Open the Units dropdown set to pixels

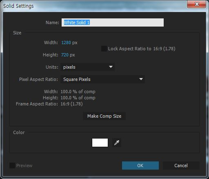[x=87, y=67]
